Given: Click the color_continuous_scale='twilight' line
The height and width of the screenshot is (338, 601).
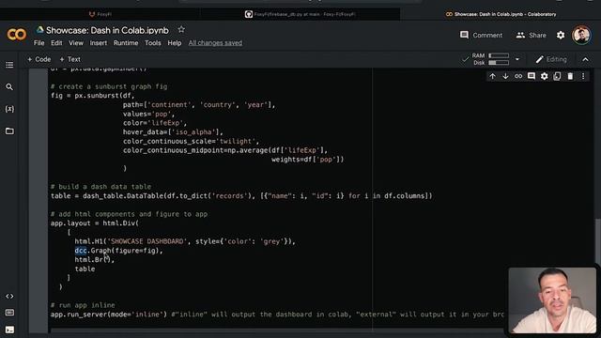Looking at the screenshot, I should coord(191,141).
